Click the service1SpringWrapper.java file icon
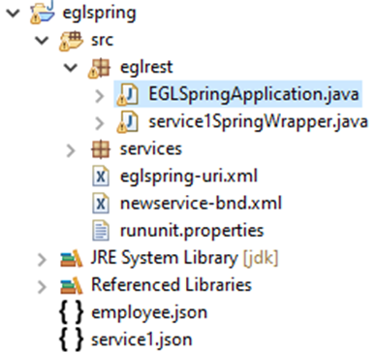This screenshot has width=376, height=353. (128, 122)
